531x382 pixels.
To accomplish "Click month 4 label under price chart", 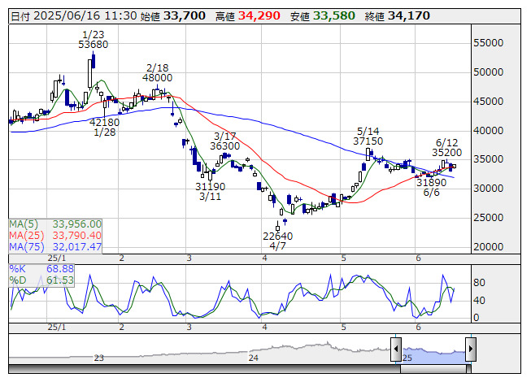I will (264, 258).
